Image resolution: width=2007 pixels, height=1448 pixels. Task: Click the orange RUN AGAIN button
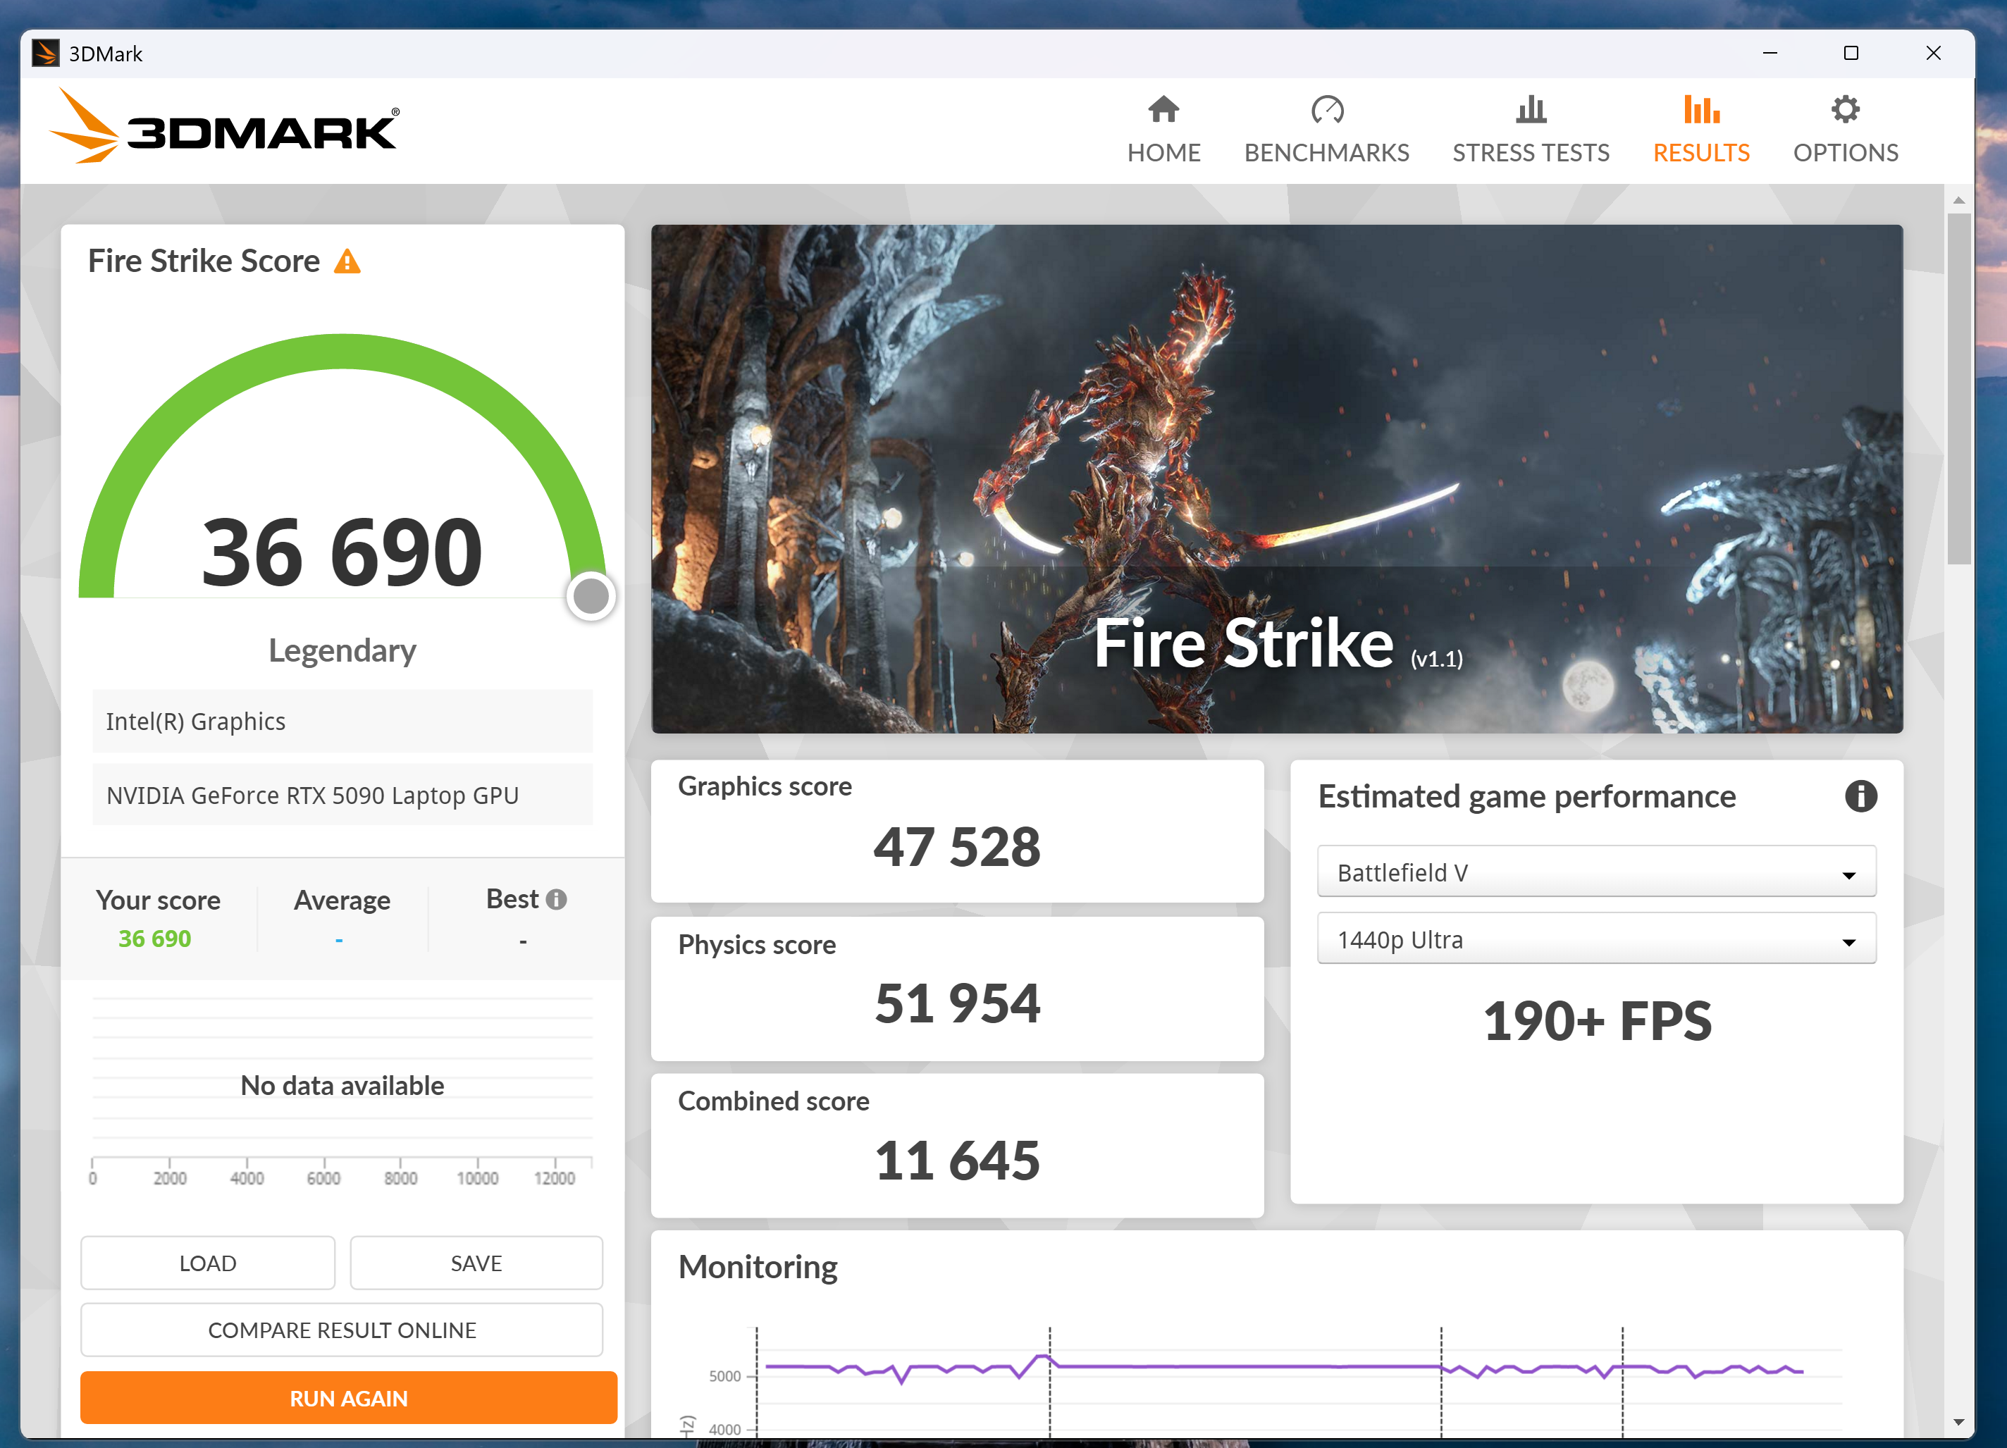(x=349, y=1397)
